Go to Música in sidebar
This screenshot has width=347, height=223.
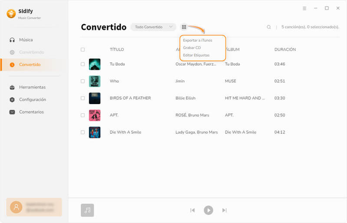(x=26, y=40)
